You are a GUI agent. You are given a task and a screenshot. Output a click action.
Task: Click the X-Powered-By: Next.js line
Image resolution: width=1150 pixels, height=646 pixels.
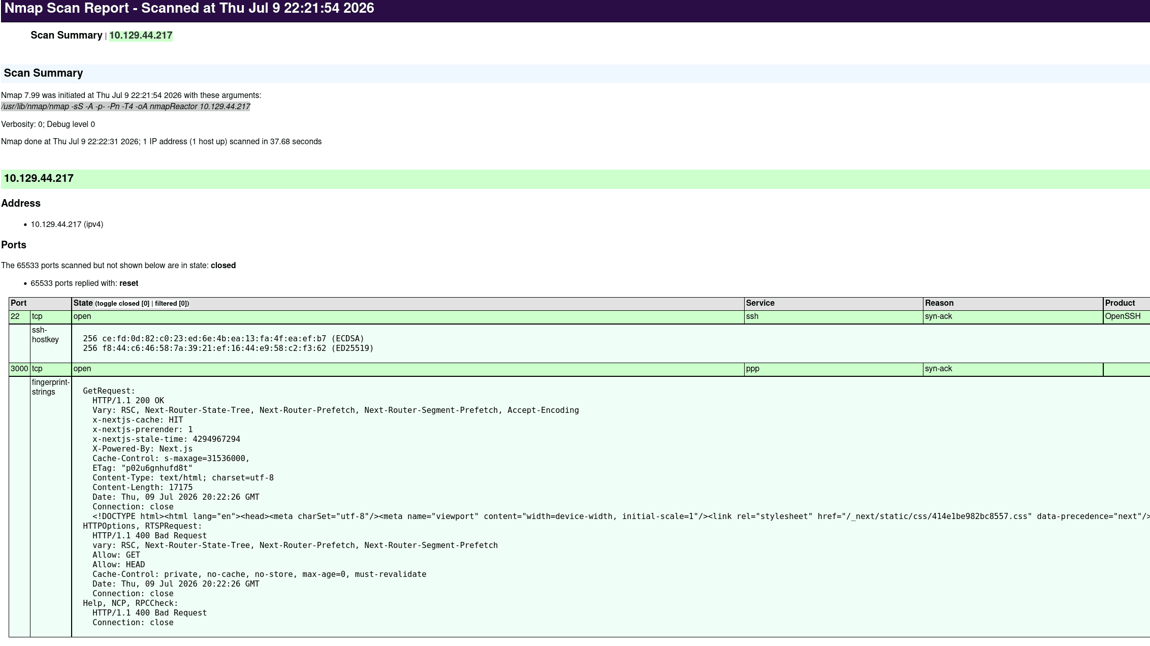[142, 449]
